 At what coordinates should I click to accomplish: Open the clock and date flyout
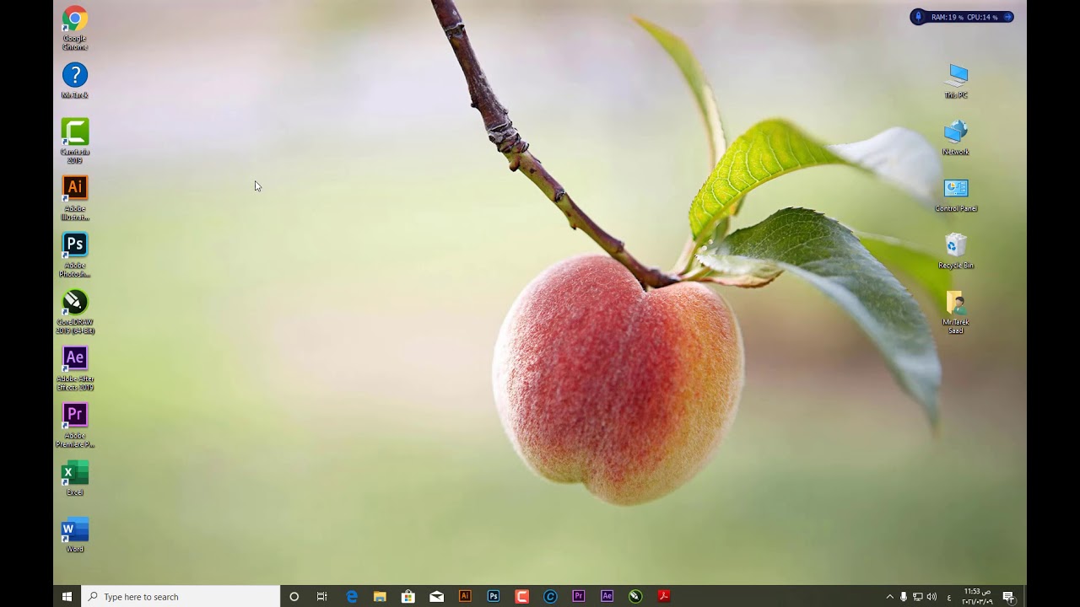(977, 596)
